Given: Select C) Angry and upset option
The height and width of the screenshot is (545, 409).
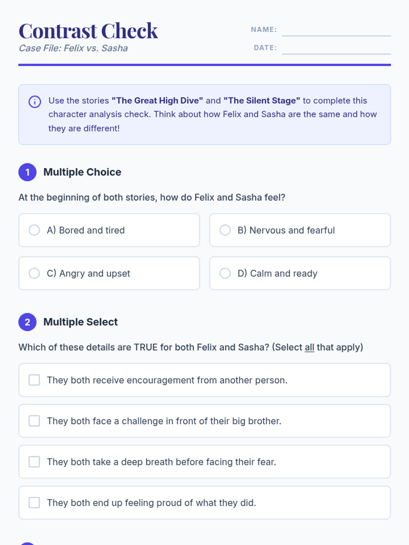Looking at the screenshot, I should pos(109,274).
